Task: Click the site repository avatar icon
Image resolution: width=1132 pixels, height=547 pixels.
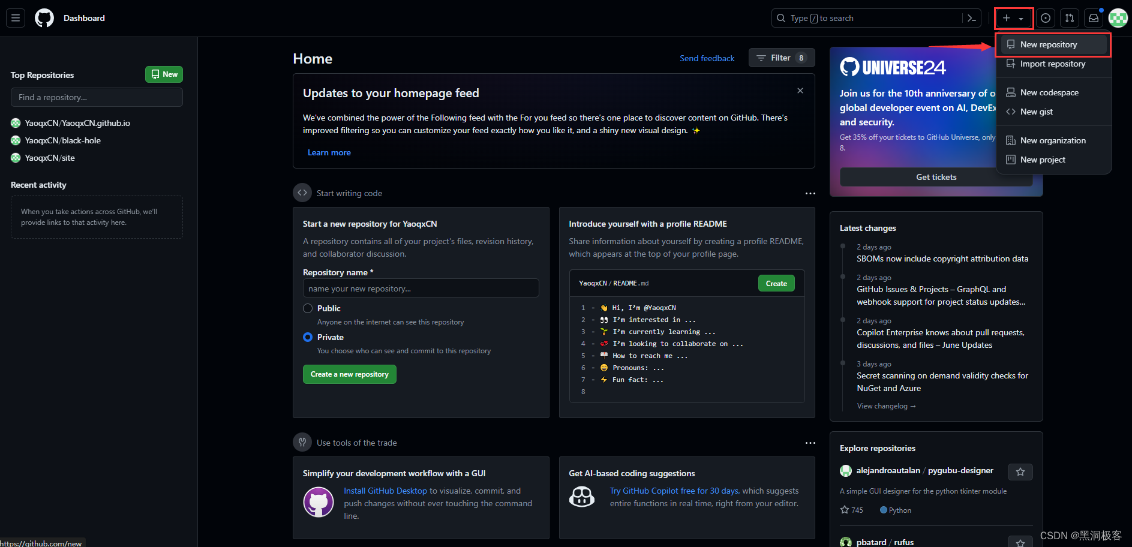Action: [x=16, y=158]
